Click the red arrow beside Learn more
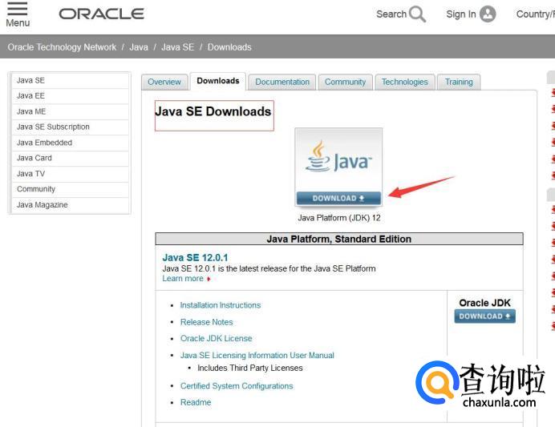The height and width of the screenshot is (427, 555). click(209, 279)
